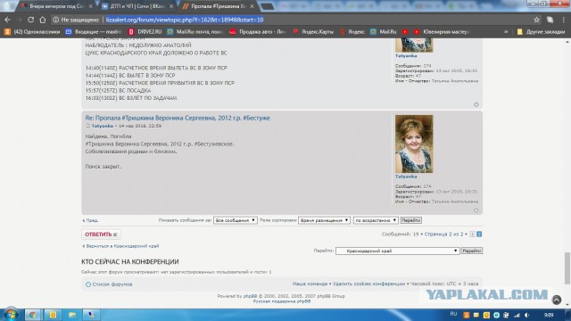Go back with the browser back arrow
This screenshot has width=571, height=321.
[8, 20]
